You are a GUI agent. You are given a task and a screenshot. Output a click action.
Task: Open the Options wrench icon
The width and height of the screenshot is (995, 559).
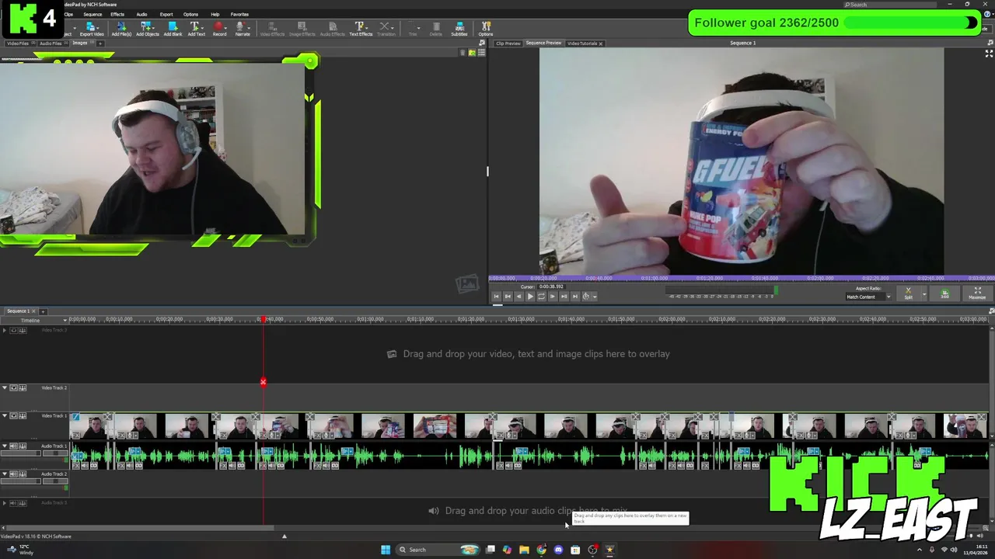pos(486,30)
